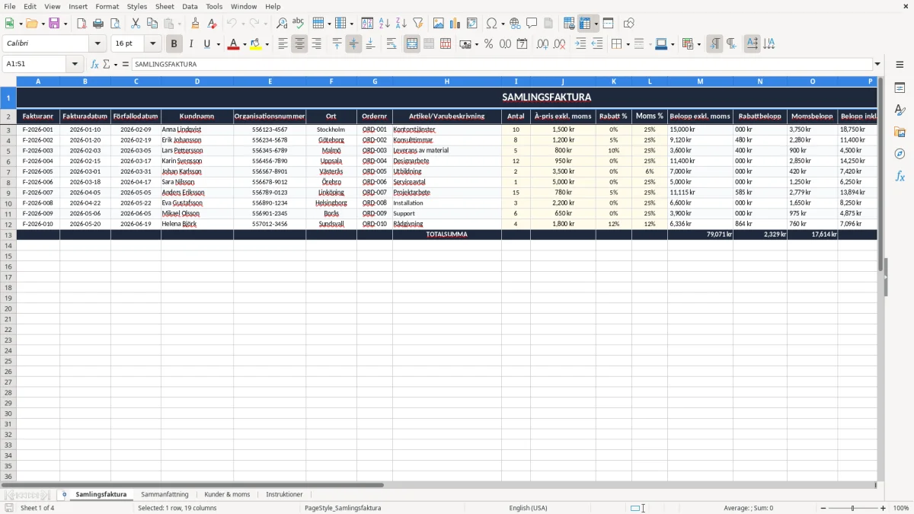The height and width of the screenshot is (514, 914).
Task: Toggle Italic formatting
Action: click(190, 44)
